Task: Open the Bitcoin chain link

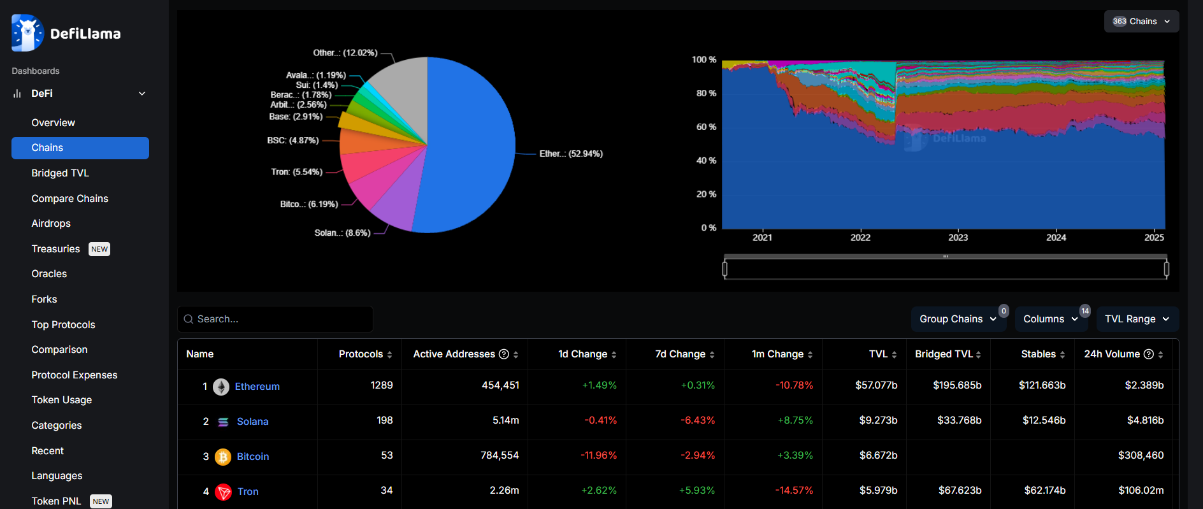Action: 253,457
